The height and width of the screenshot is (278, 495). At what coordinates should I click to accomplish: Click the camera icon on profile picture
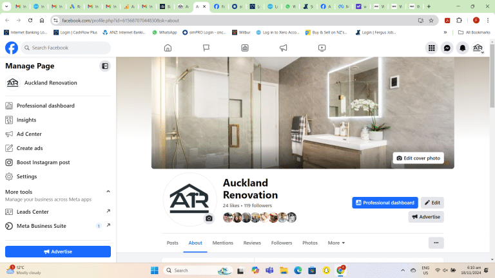tap(208, 219)
